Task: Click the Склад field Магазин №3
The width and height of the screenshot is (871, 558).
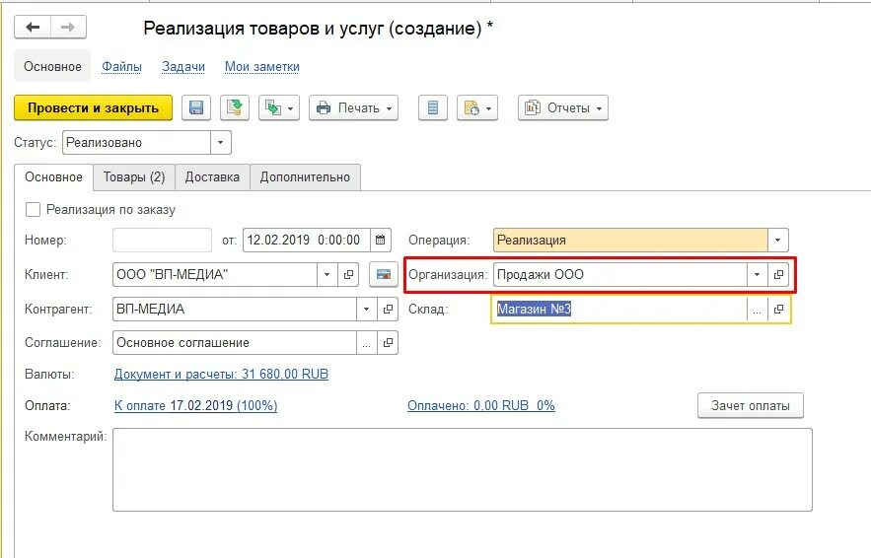Action: click(x=619, y=309)
